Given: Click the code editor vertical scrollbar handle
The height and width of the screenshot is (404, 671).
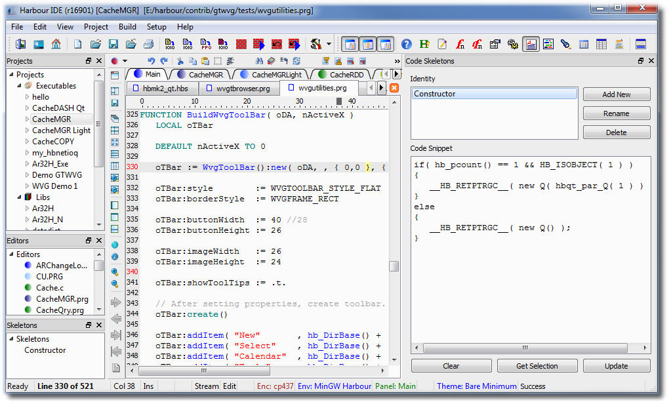Looking at the screenshot, I should tap(394, 266).
